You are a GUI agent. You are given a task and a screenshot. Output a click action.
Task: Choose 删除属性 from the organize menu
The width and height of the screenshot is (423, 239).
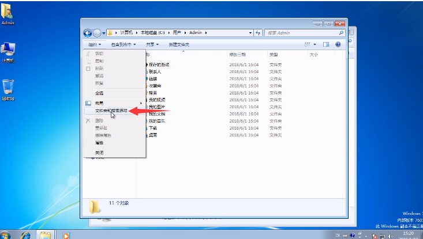click(x=115, y=135)
